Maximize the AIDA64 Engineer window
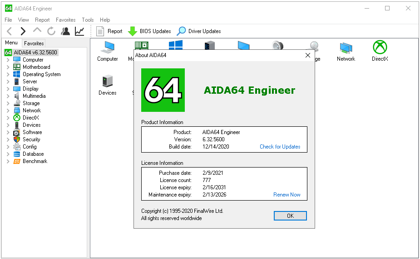Viewport: 420px width, 259px height. 387,8
